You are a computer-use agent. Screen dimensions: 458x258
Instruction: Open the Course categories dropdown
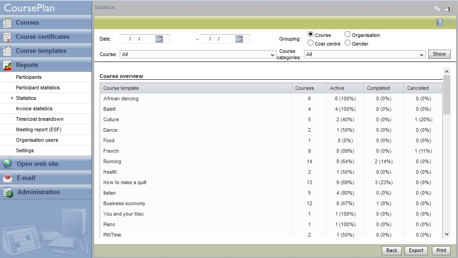[364, 54]
